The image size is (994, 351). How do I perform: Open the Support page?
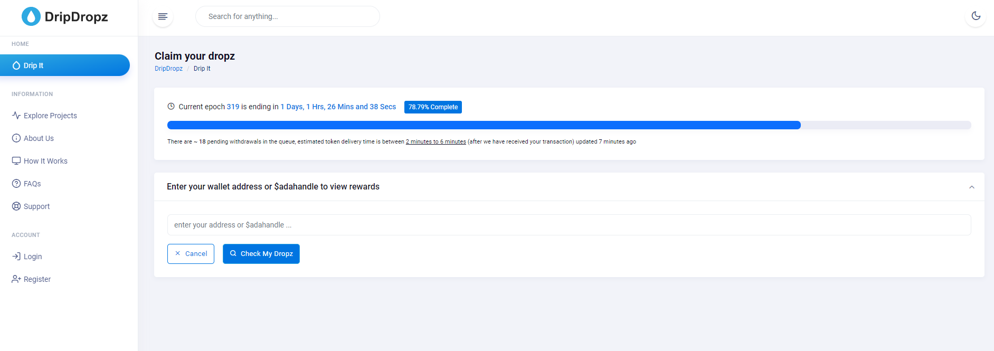[x=36, y=206]
